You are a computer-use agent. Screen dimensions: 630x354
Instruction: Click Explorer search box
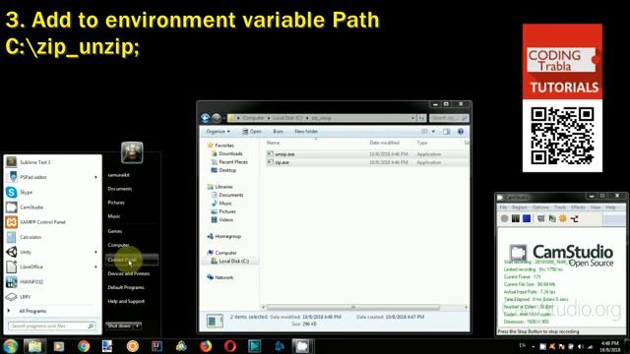click(448, 118)
